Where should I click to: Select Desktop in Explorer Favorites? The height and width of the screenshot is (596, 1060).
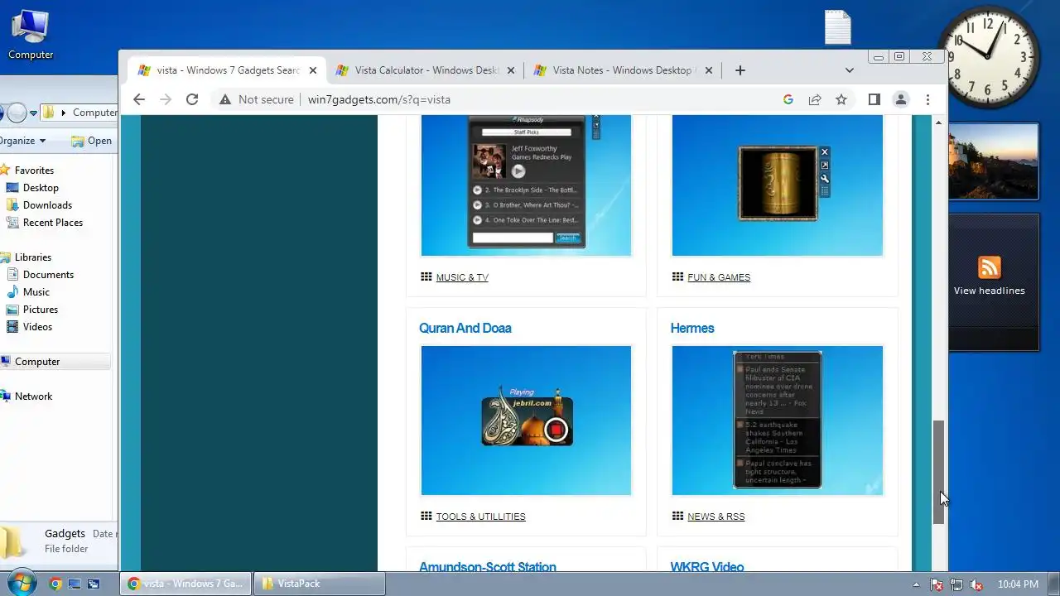[x=40, y=188]
